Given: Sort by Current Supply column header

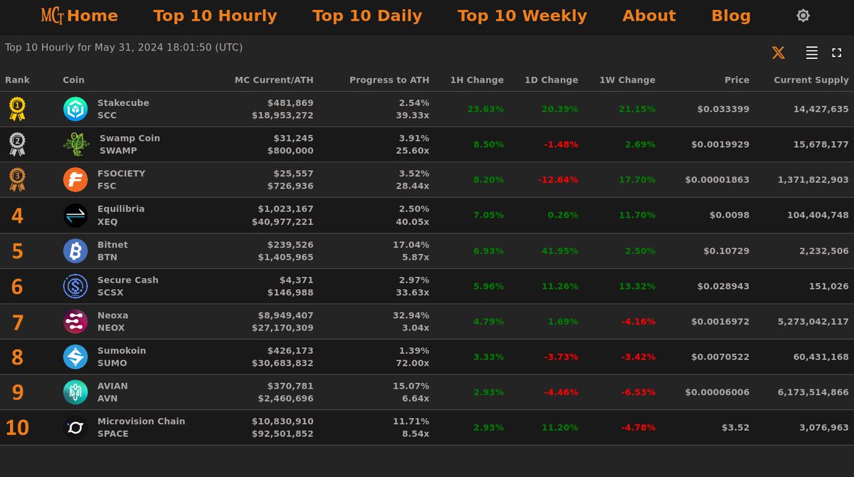Looking at the screenshot, I should (811, 80).
